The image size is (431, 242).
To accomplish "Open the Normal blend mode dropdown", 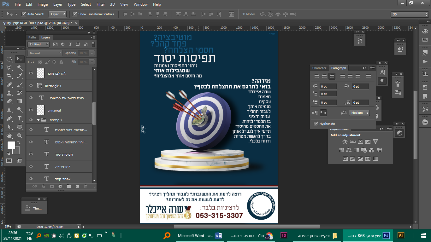I will click(45, 53).
